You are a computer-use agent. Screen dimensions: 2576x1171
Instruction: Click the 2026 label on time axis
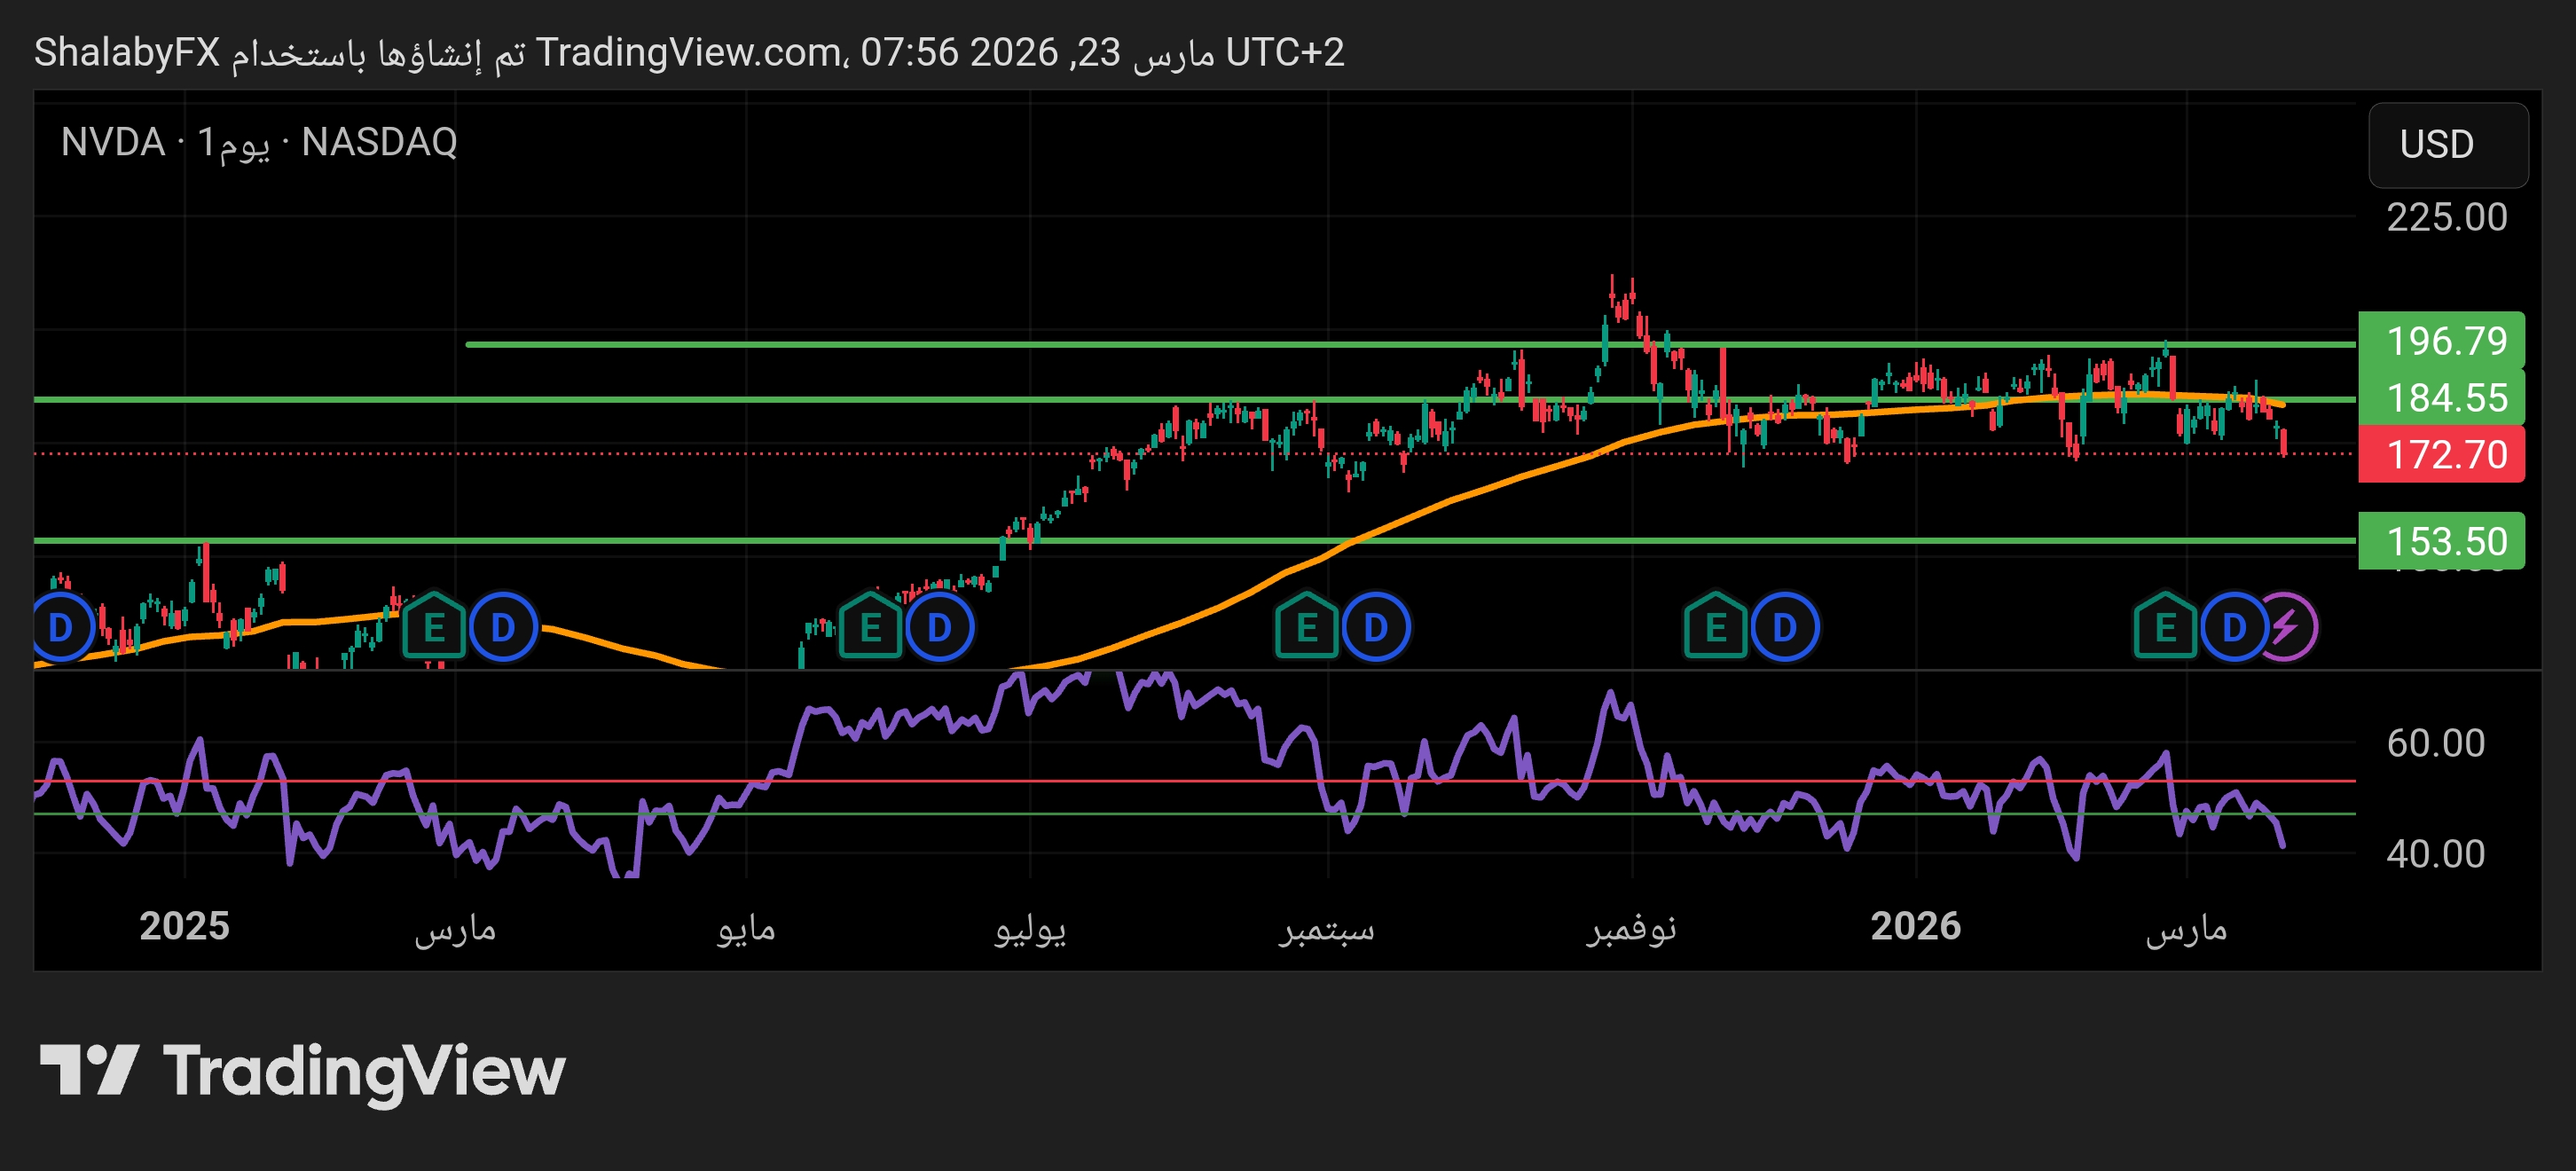click(x=1915, y=926)
